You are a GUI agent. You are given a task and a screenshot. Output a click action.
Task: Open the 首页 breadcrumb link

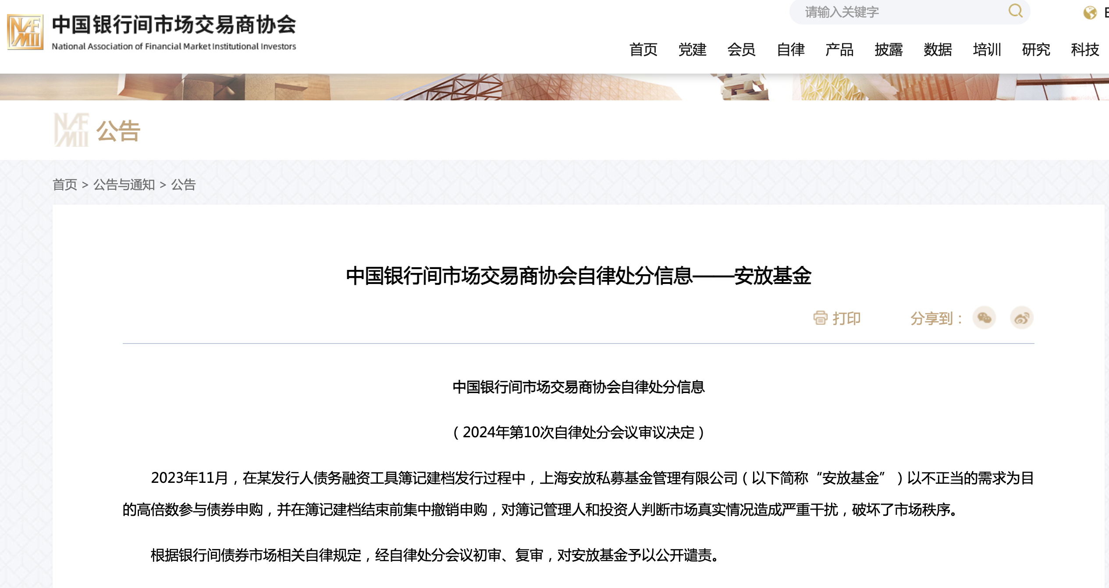point(64,185)
